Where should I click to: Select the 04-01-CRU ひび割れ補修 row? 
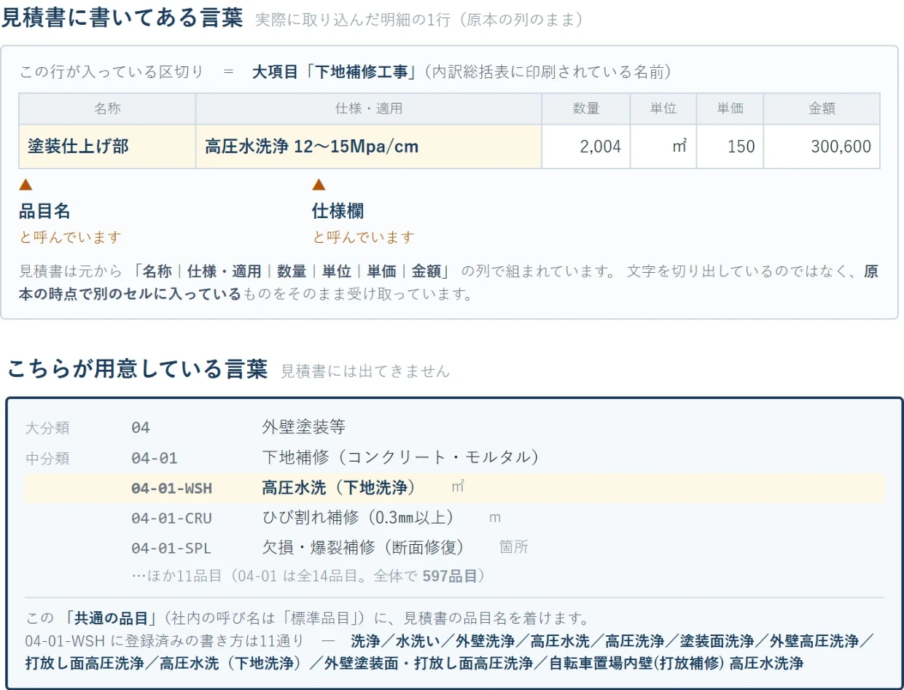click(x=454, y=518)
